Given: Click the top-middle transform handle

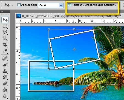Looking at the screenshot, I should 74,29.
